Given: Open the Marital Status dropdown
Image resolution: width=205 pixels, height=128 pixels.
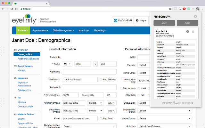Looking at the screenshot, I should [165, 118].
